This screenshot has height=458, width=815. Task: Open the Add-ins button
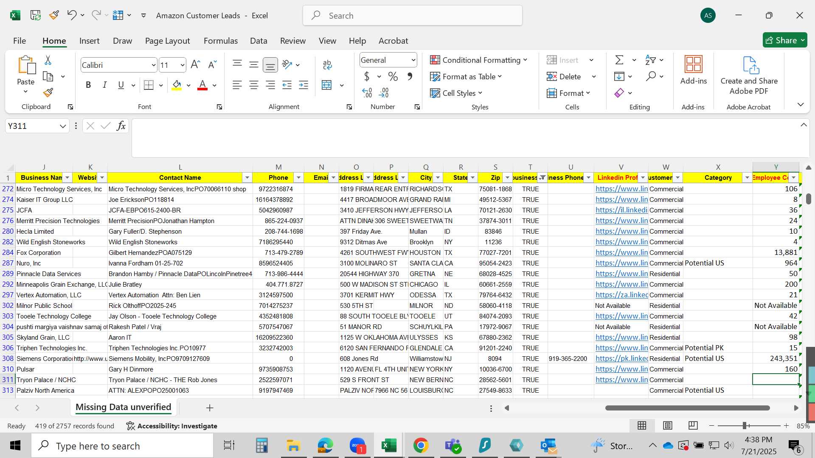pyautogui.click(x=694, y=70)
